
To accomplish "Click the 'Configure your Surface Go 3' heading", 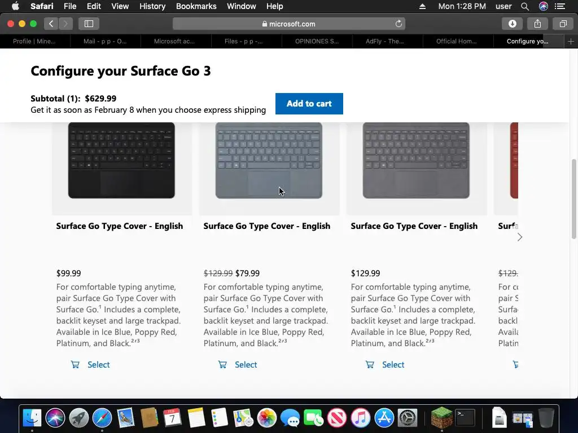I will (x=121, y=70).
